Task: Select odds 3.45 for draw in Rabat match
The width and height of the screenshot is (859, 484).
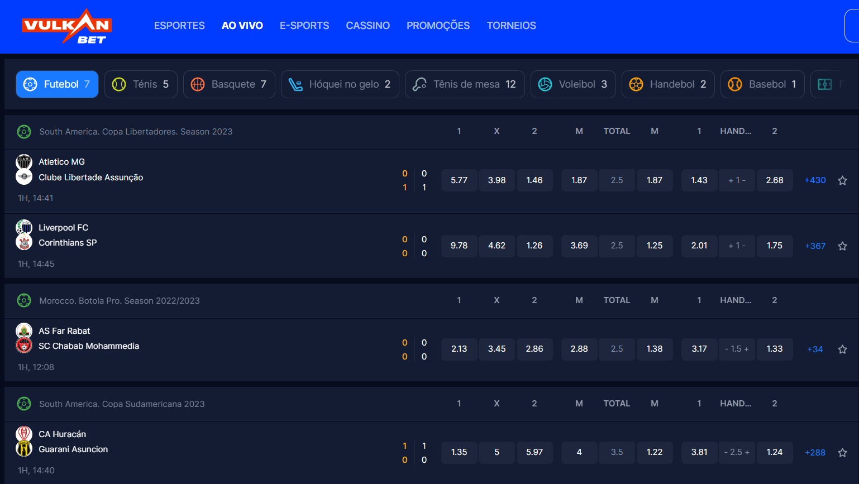Action: [x=497, y=349]
